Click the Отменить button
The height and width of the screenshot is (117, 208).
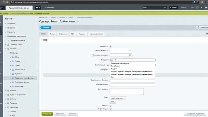click(x=72, y=114)
